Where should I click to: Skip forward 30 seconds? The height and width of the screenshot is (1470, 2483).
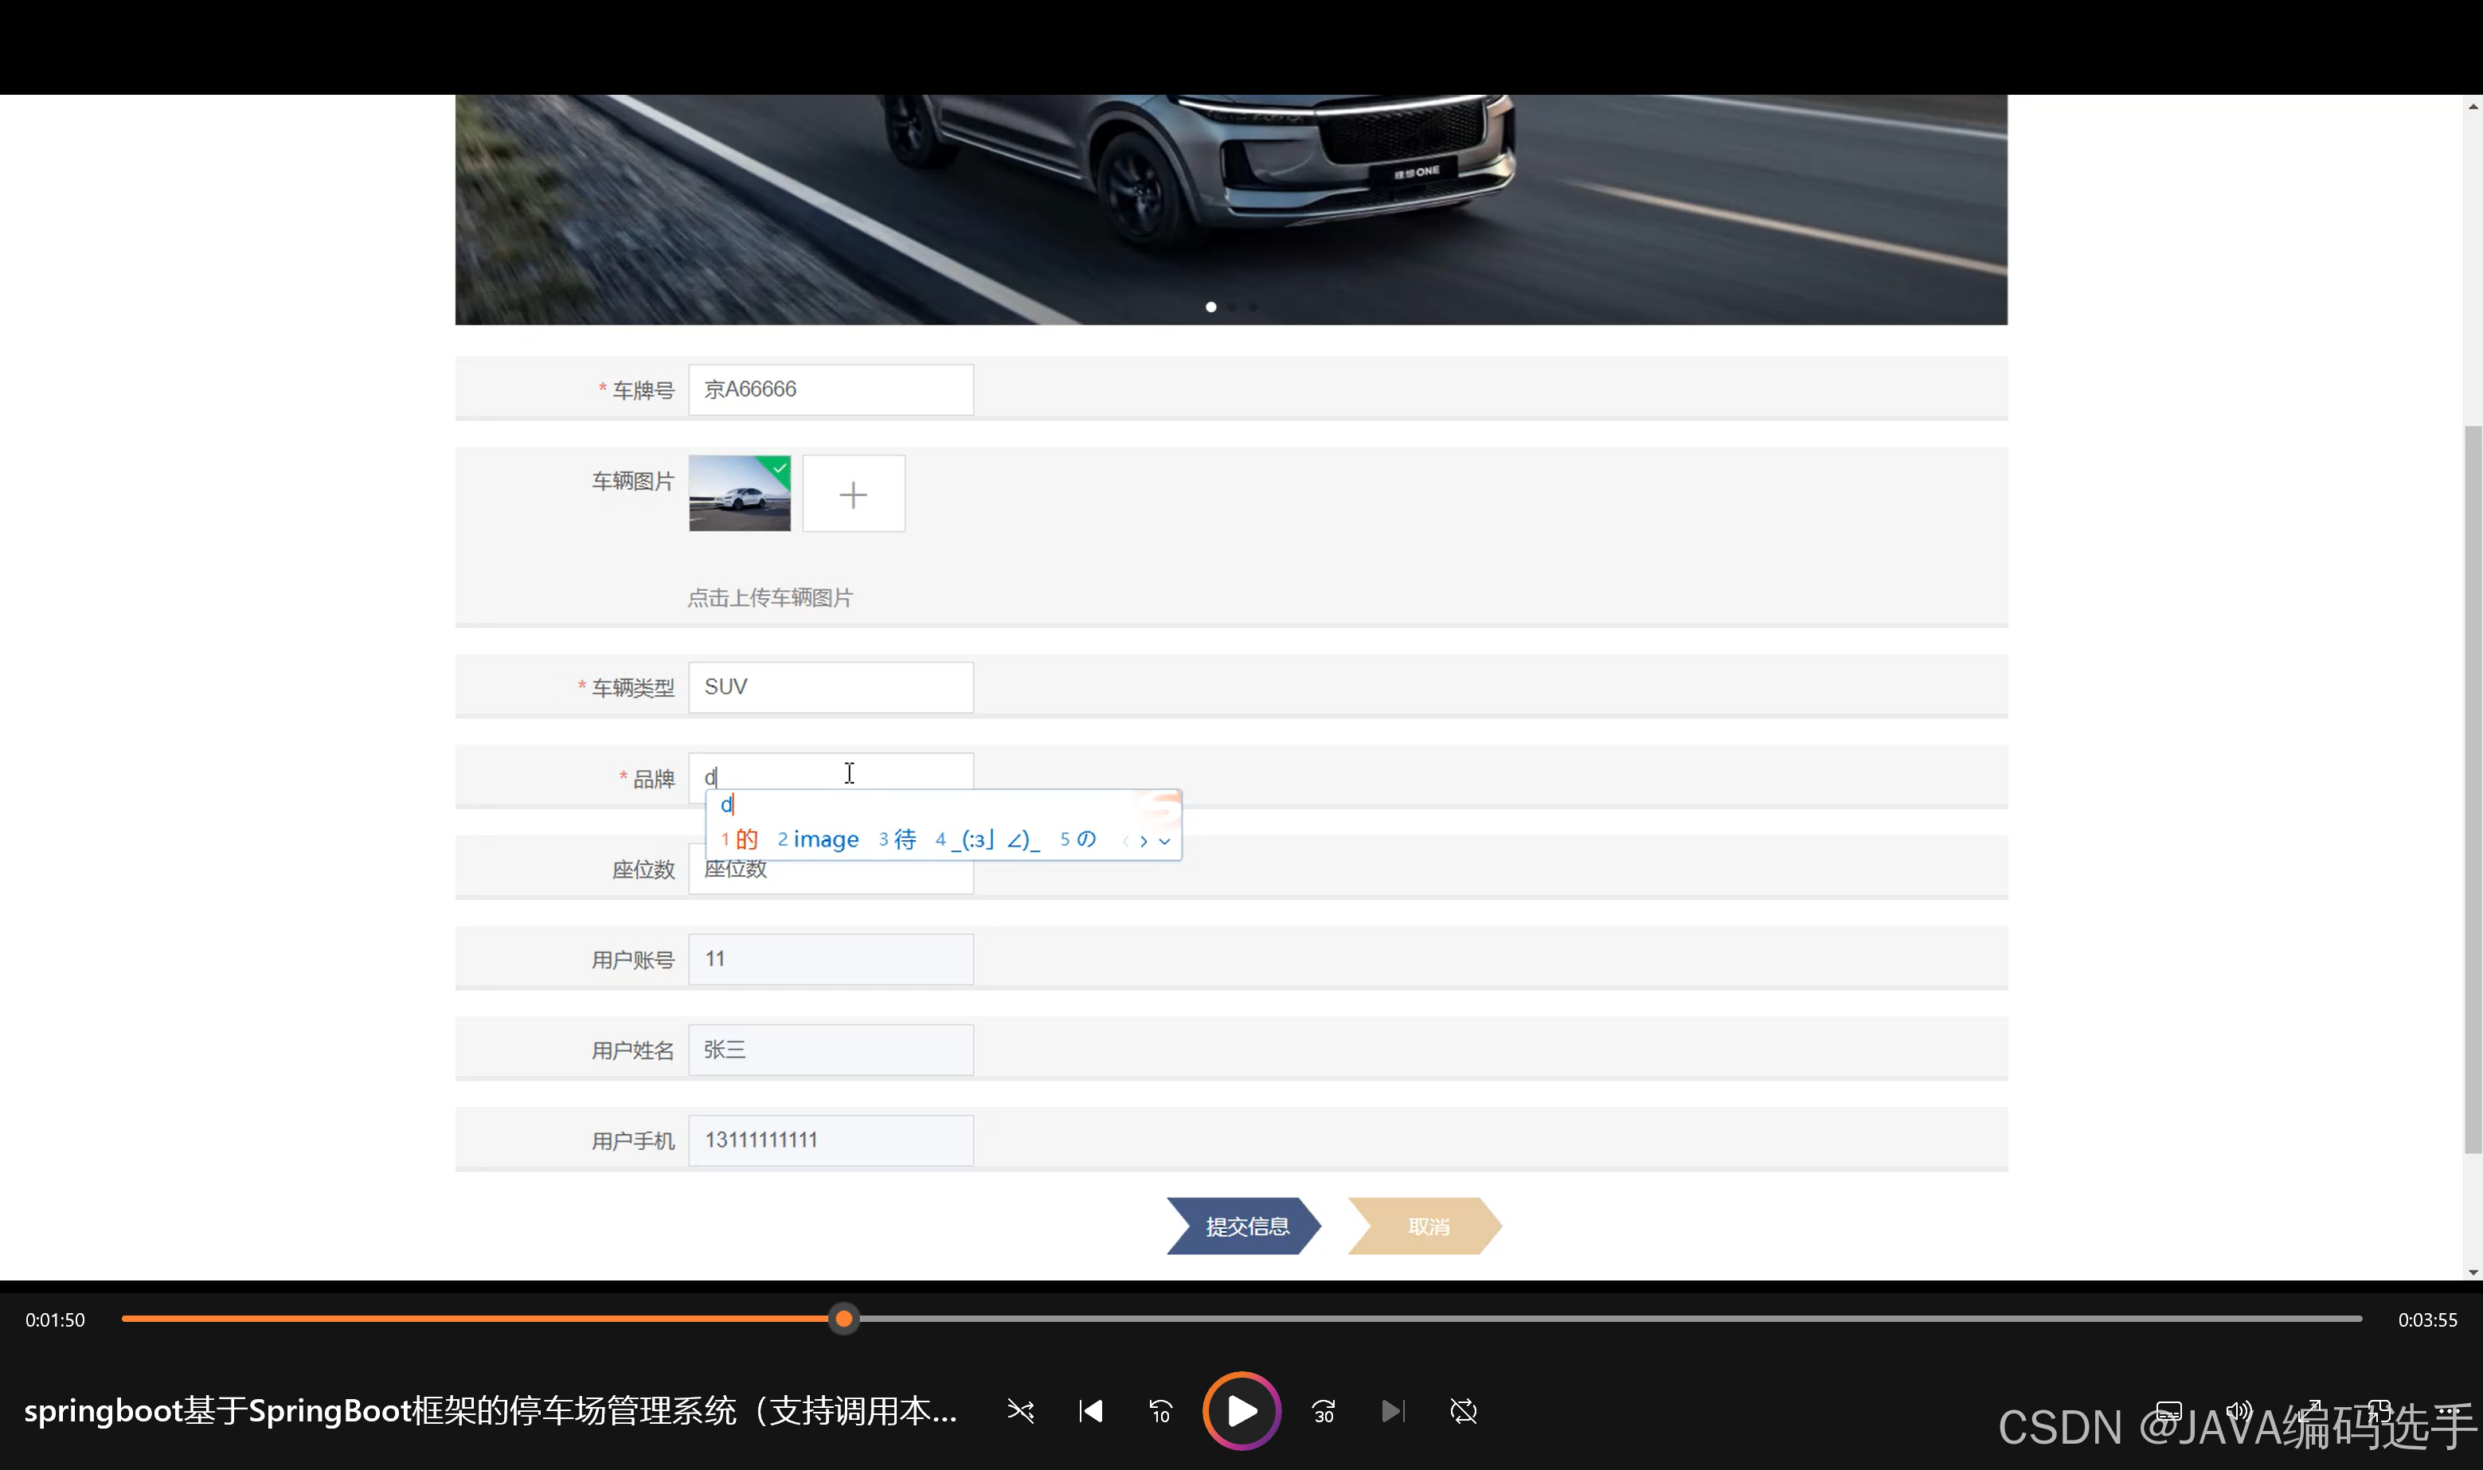point(1324,1410)
